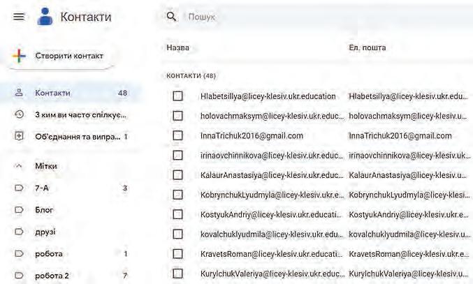473x284 pixels.
Task: Click the person icon beside Контакти
Action: pyautogui.click(x=19, y=93)
